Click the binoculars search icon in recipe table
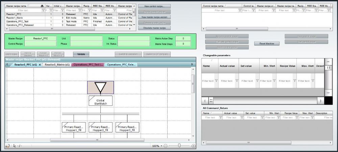Image resolution: width=338 pixels, height=152 pixels. [42, 6]
